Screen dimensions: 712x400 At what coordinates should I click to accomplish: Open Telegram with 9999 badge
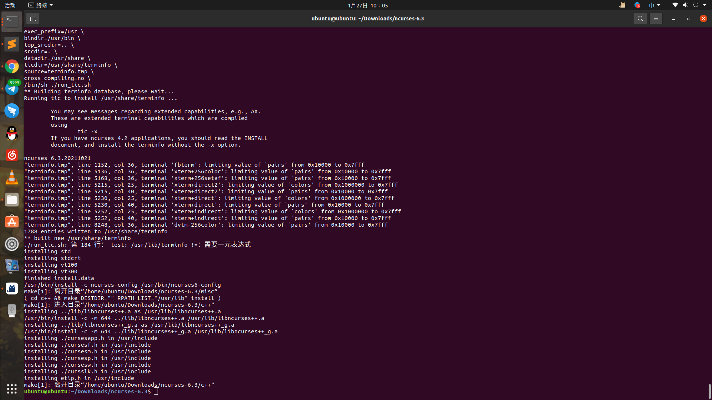pyautogui.click(x=12, y=89)
